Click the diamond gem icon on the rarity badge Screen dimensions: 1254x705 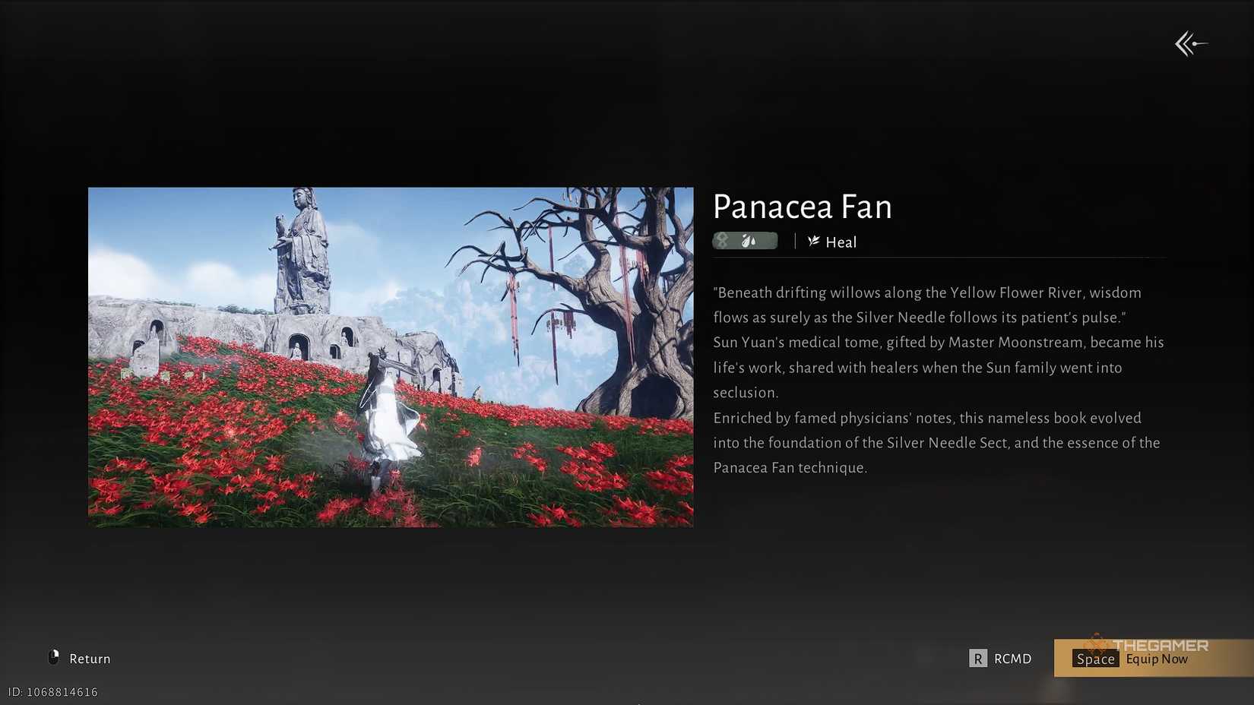tap(723, 240)
